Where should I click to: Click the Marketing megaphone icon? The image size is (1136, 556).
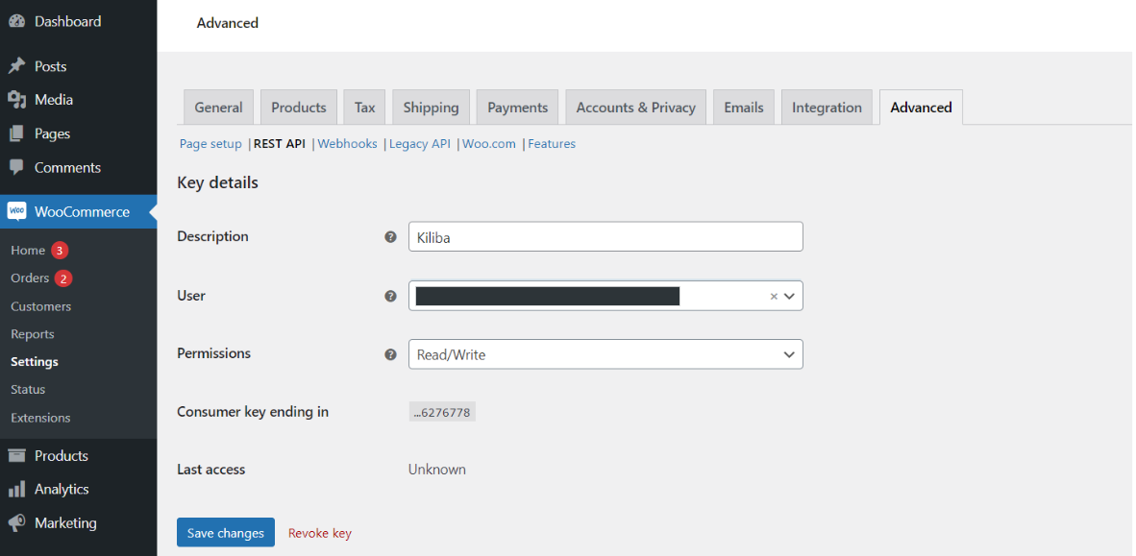(x=16, y=522)
